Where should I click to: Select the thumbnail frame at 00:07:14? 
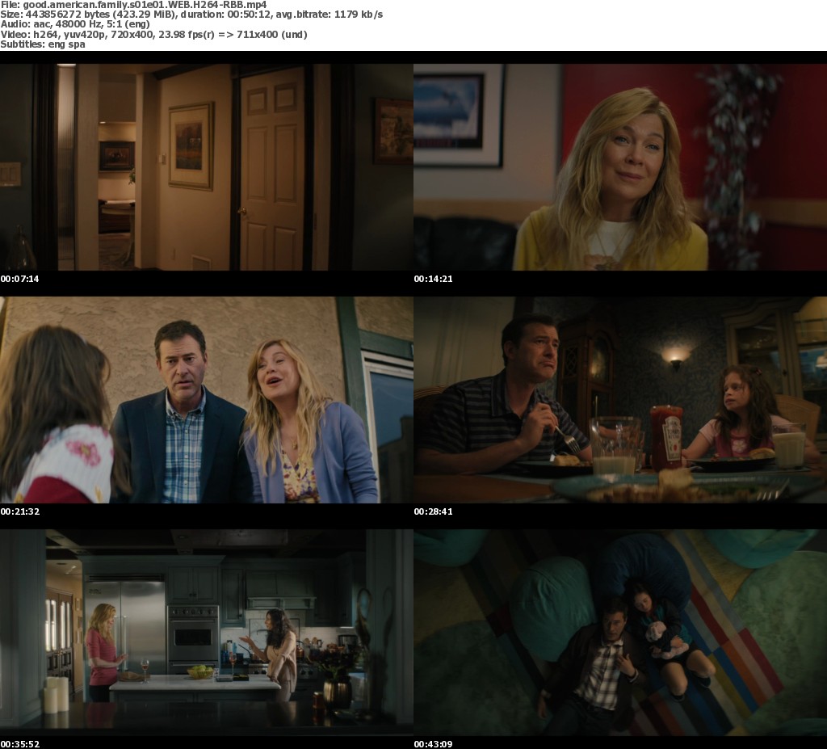[x=206, y=166]
